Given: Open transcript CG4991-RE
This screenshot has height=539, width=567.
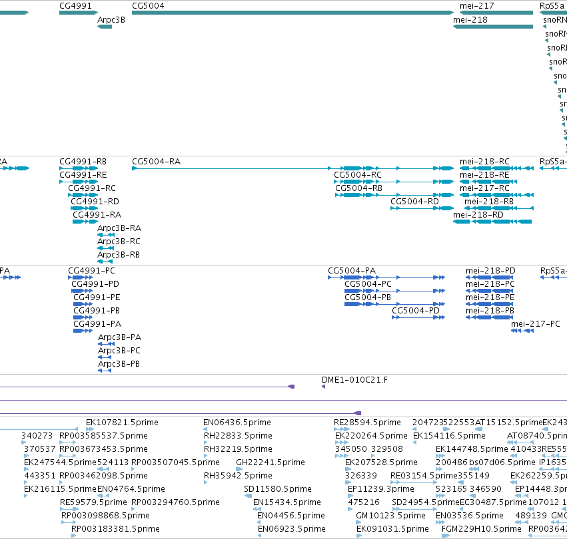Looking at the screenshot, I should [x=83, y=175].
